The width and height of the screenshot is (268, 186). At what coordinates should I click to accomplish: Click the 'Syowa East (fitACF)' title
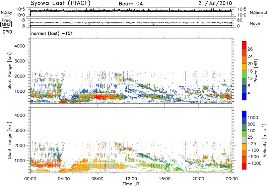[x=61, y=3]
